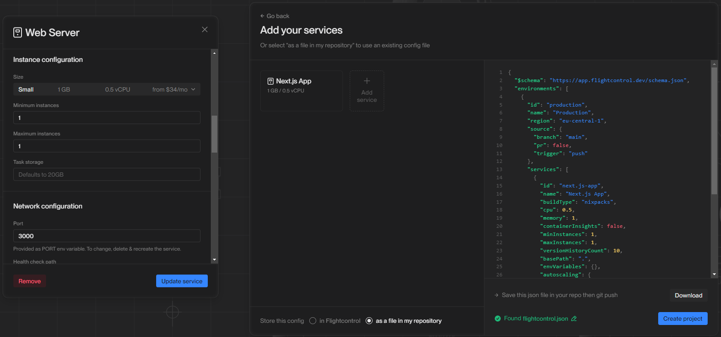Click the Next.js App card icon

[271, 81]
